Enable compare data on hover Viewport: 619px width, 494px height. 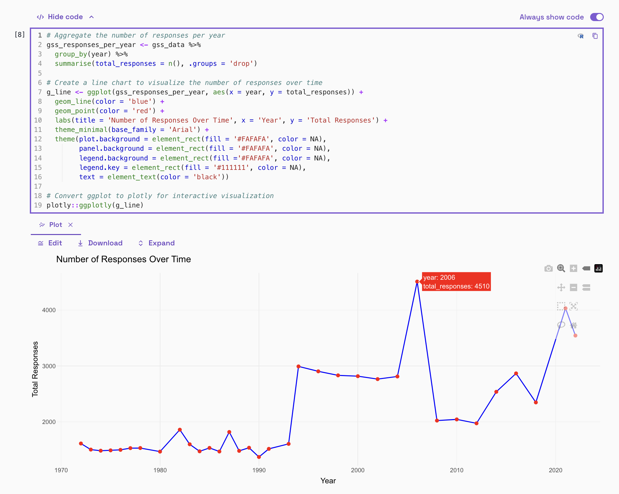pyautogui.click(x=586, y=288)
